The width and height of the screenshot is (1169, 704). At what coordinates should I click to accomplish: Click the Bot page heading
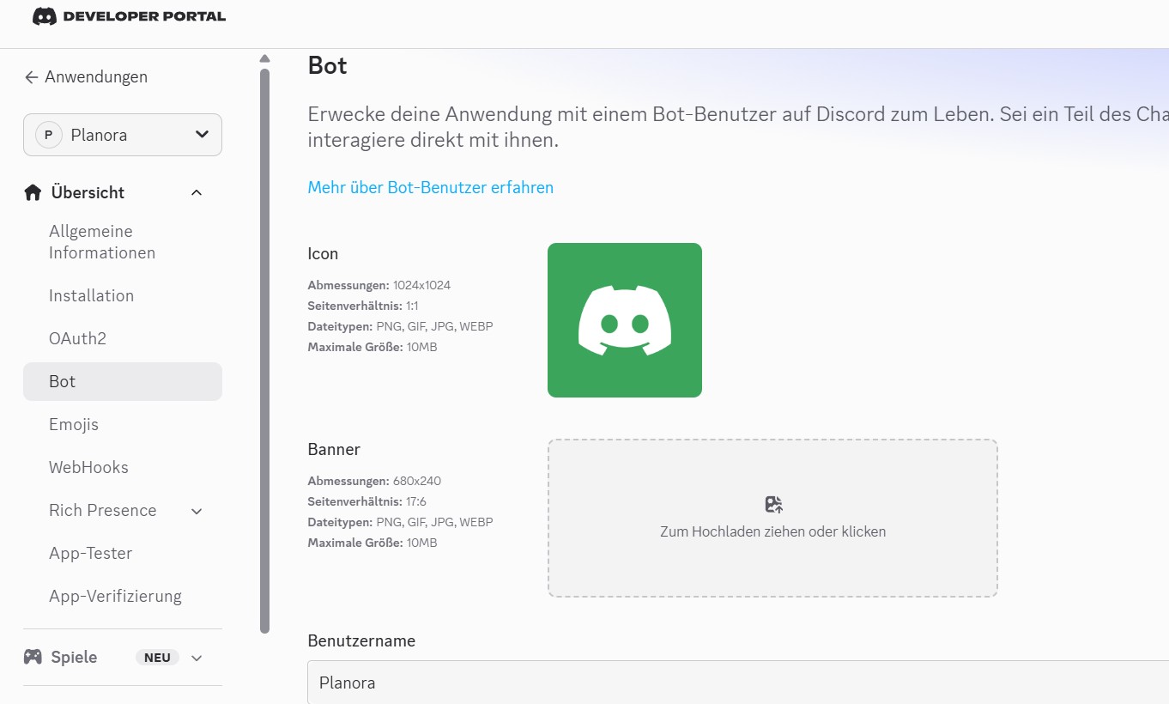[328, 65]
